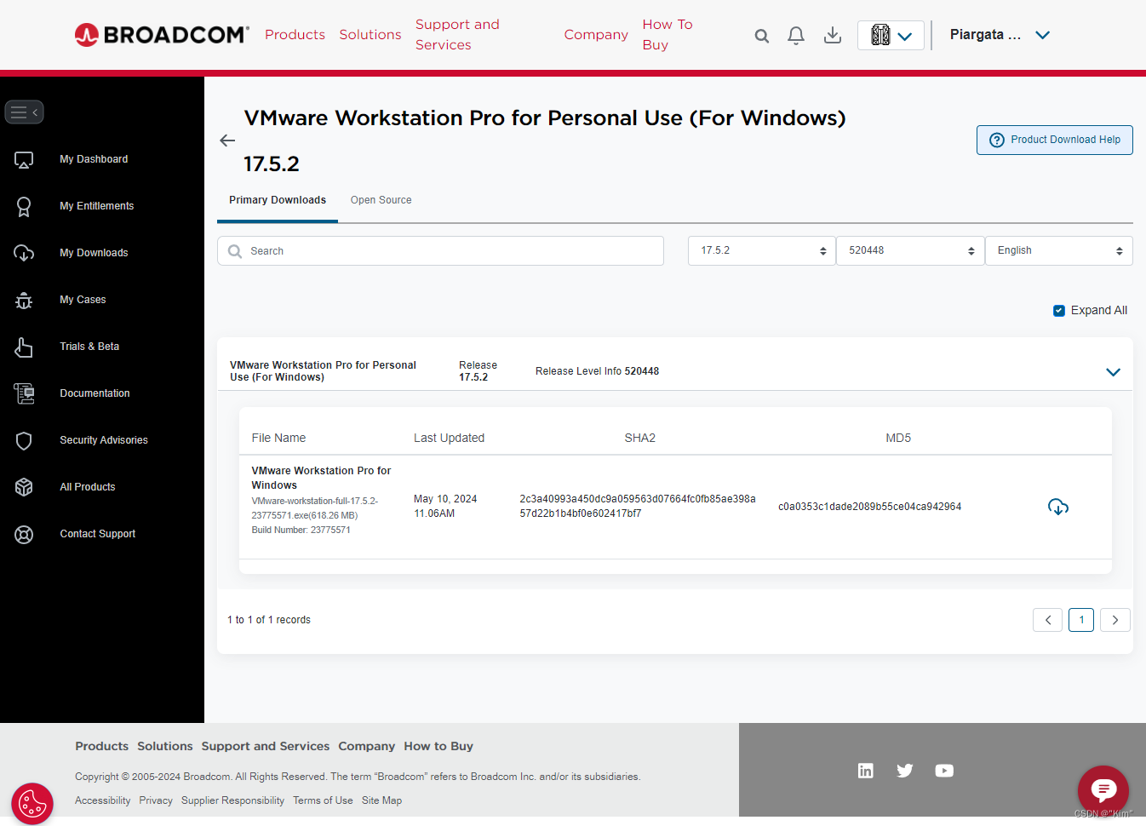The image size is (1146, 826).
Task: Open footer Privacy link
Action: pyautogui.click(x=156, y=800)
